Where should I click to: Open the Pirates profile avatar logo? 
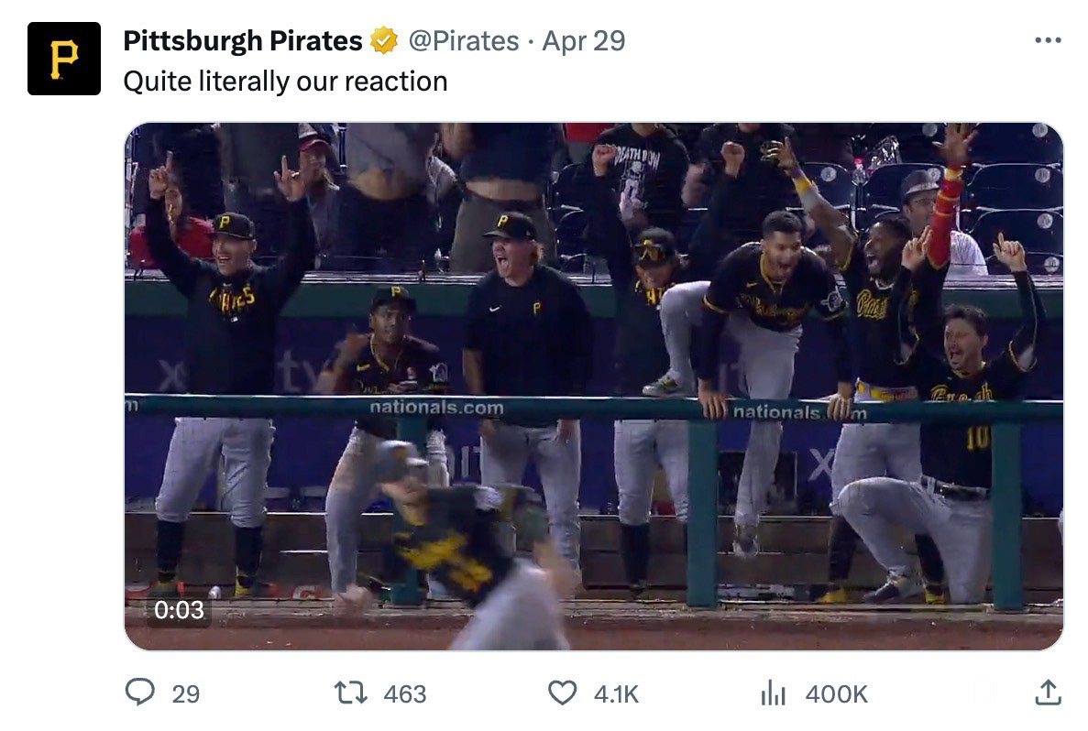[x=63, y=59]
